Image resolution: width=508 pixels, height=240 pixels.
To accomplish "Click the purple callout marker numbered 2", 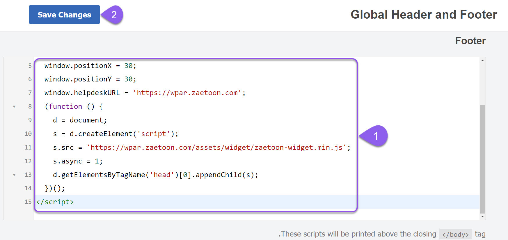I will click(112, 15).
